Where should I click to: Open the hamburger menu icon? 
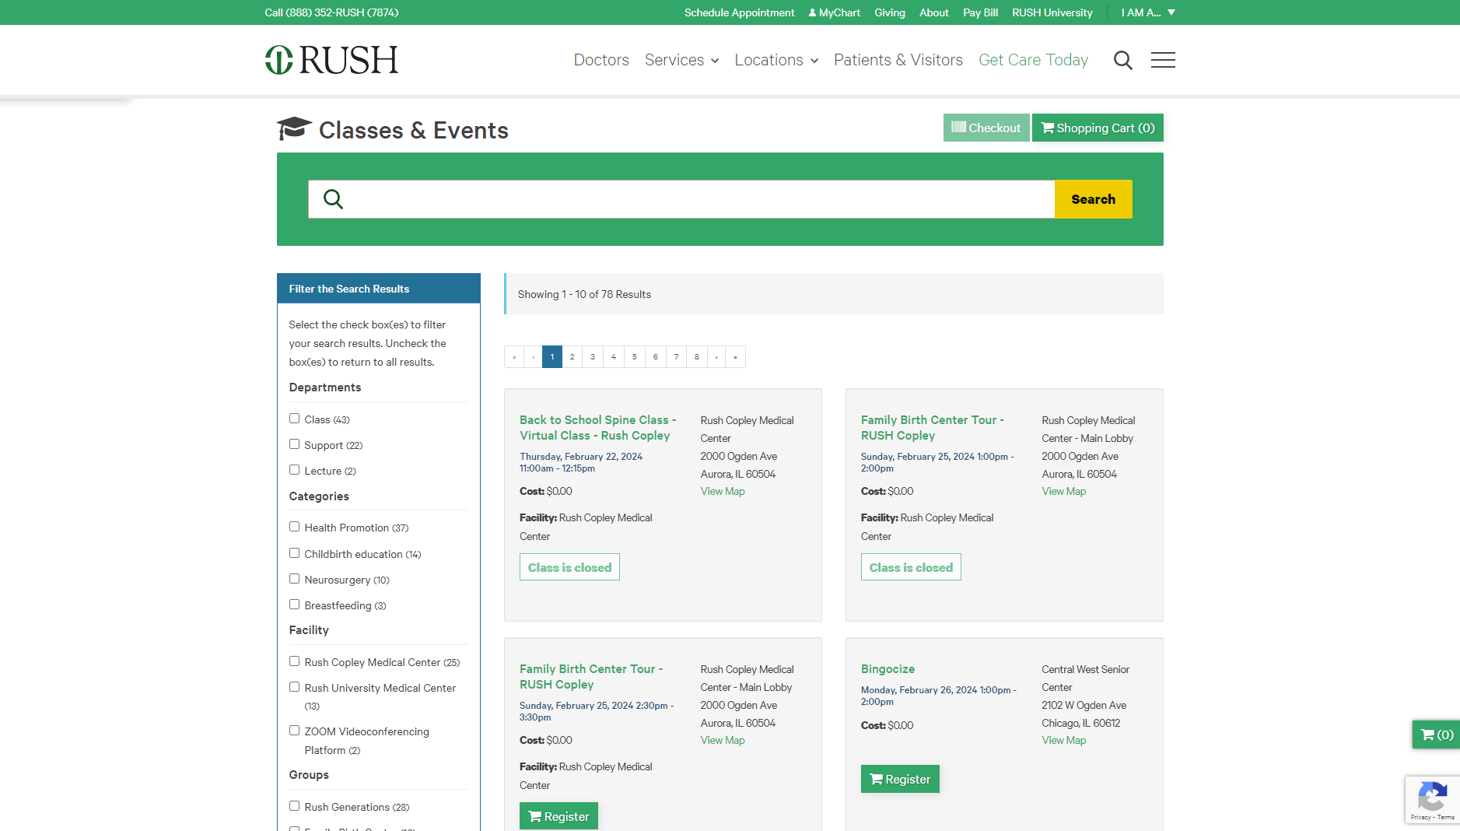[1163, 60]
